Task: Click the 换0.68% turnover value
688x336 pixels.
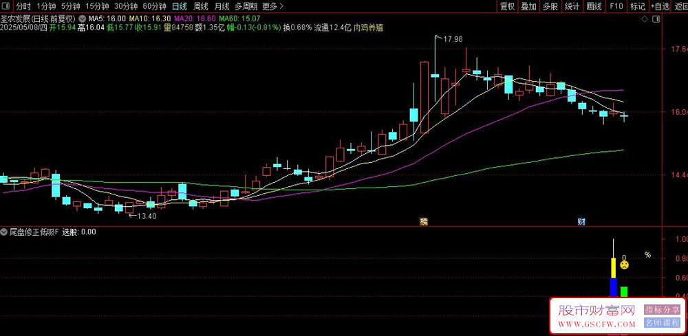Action: click(297, 28)
